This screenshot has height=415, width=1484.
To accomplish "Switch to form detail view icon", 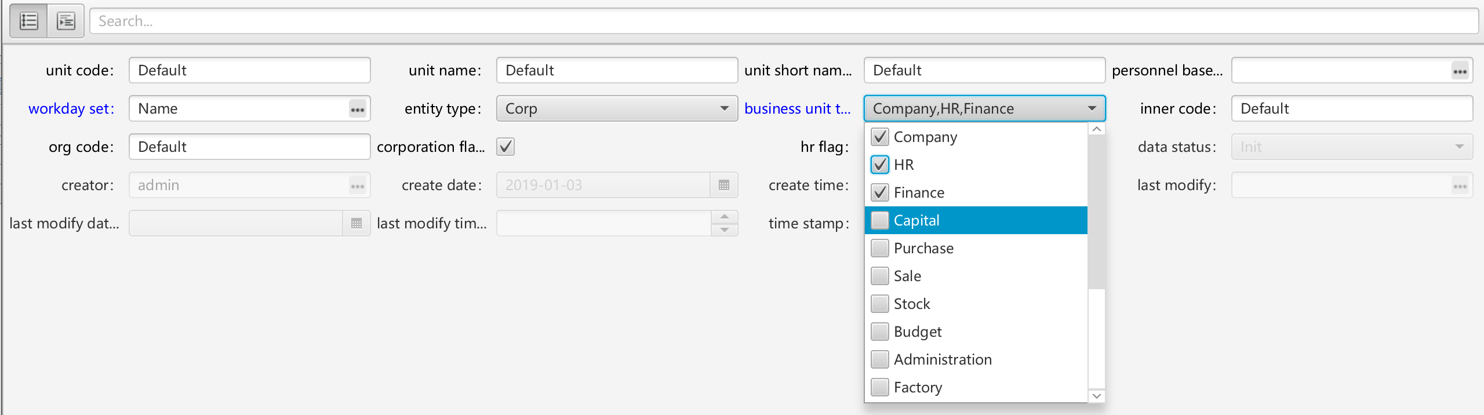I will 66,21.
